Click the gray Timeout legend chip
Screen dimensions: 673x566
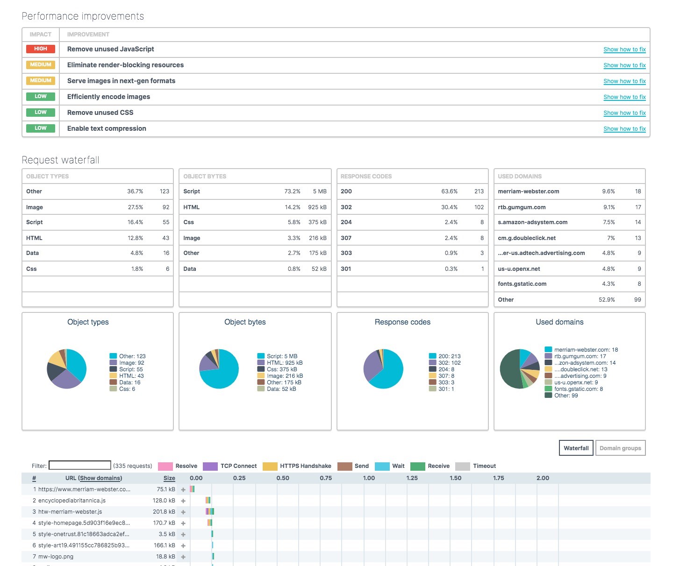point(463,466)
